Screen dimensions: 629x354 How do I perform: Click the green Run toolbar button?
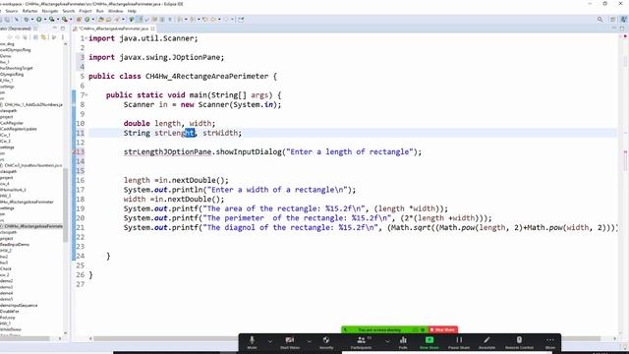tap(39, 20)
